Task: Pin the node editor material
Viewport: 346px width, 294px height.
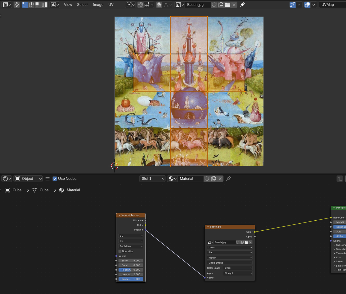Action: coord(228,179)
